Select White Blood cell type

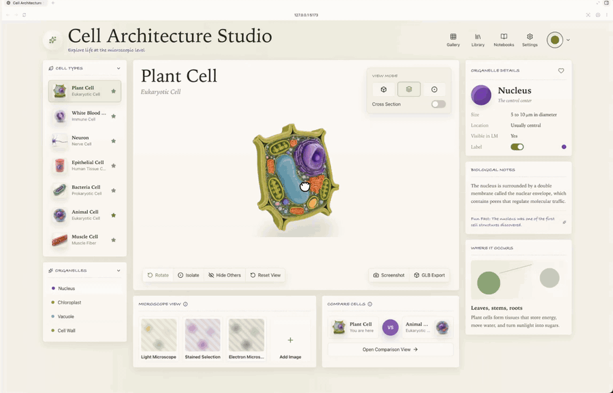tap(84, 116)
